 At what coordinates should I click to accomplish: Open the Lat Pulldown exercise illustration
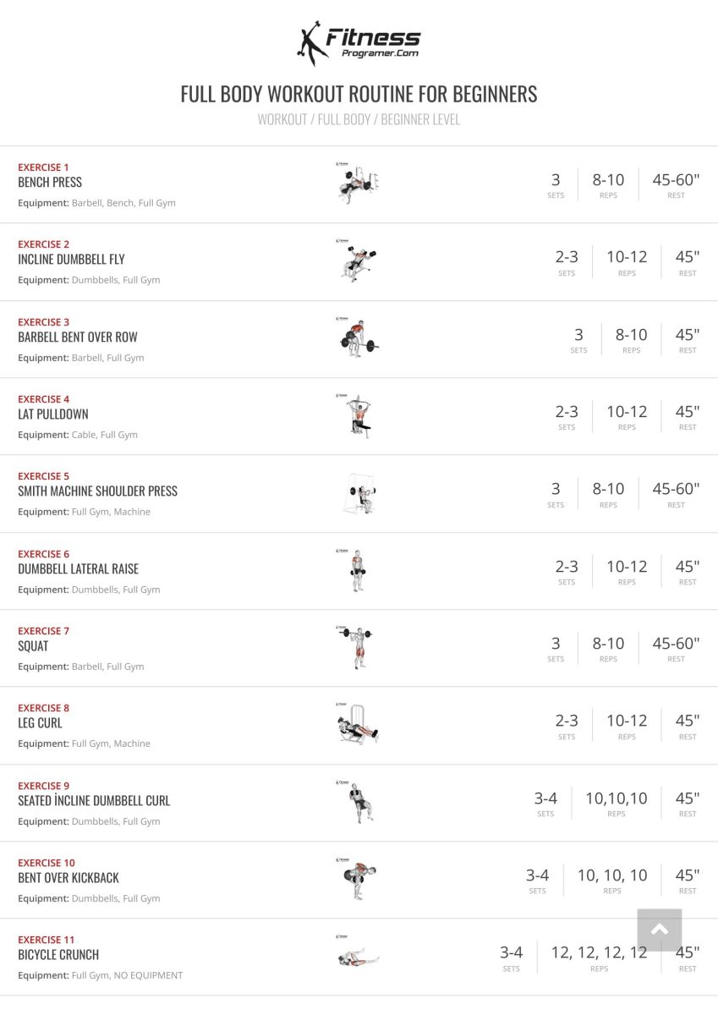(x=357, y=415)
